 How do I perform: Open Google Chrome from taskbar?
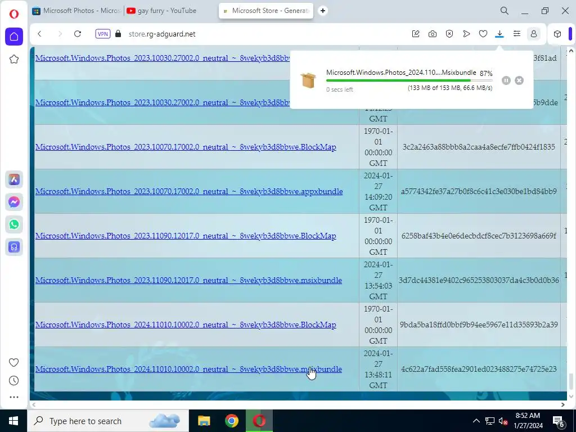pos(232,421)
